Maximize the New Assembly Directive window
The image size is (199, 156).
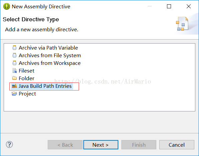click(x=169, y=6)
